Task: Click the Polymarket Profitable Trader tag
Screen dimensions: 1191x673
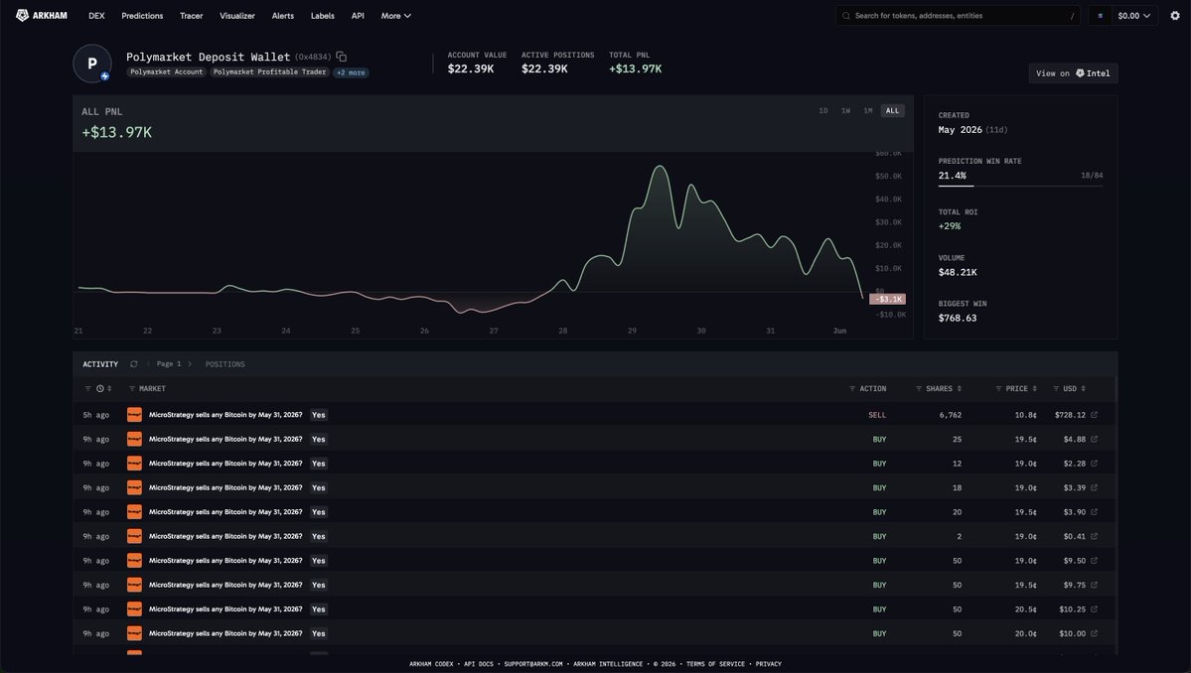Action: pos(269,72)
